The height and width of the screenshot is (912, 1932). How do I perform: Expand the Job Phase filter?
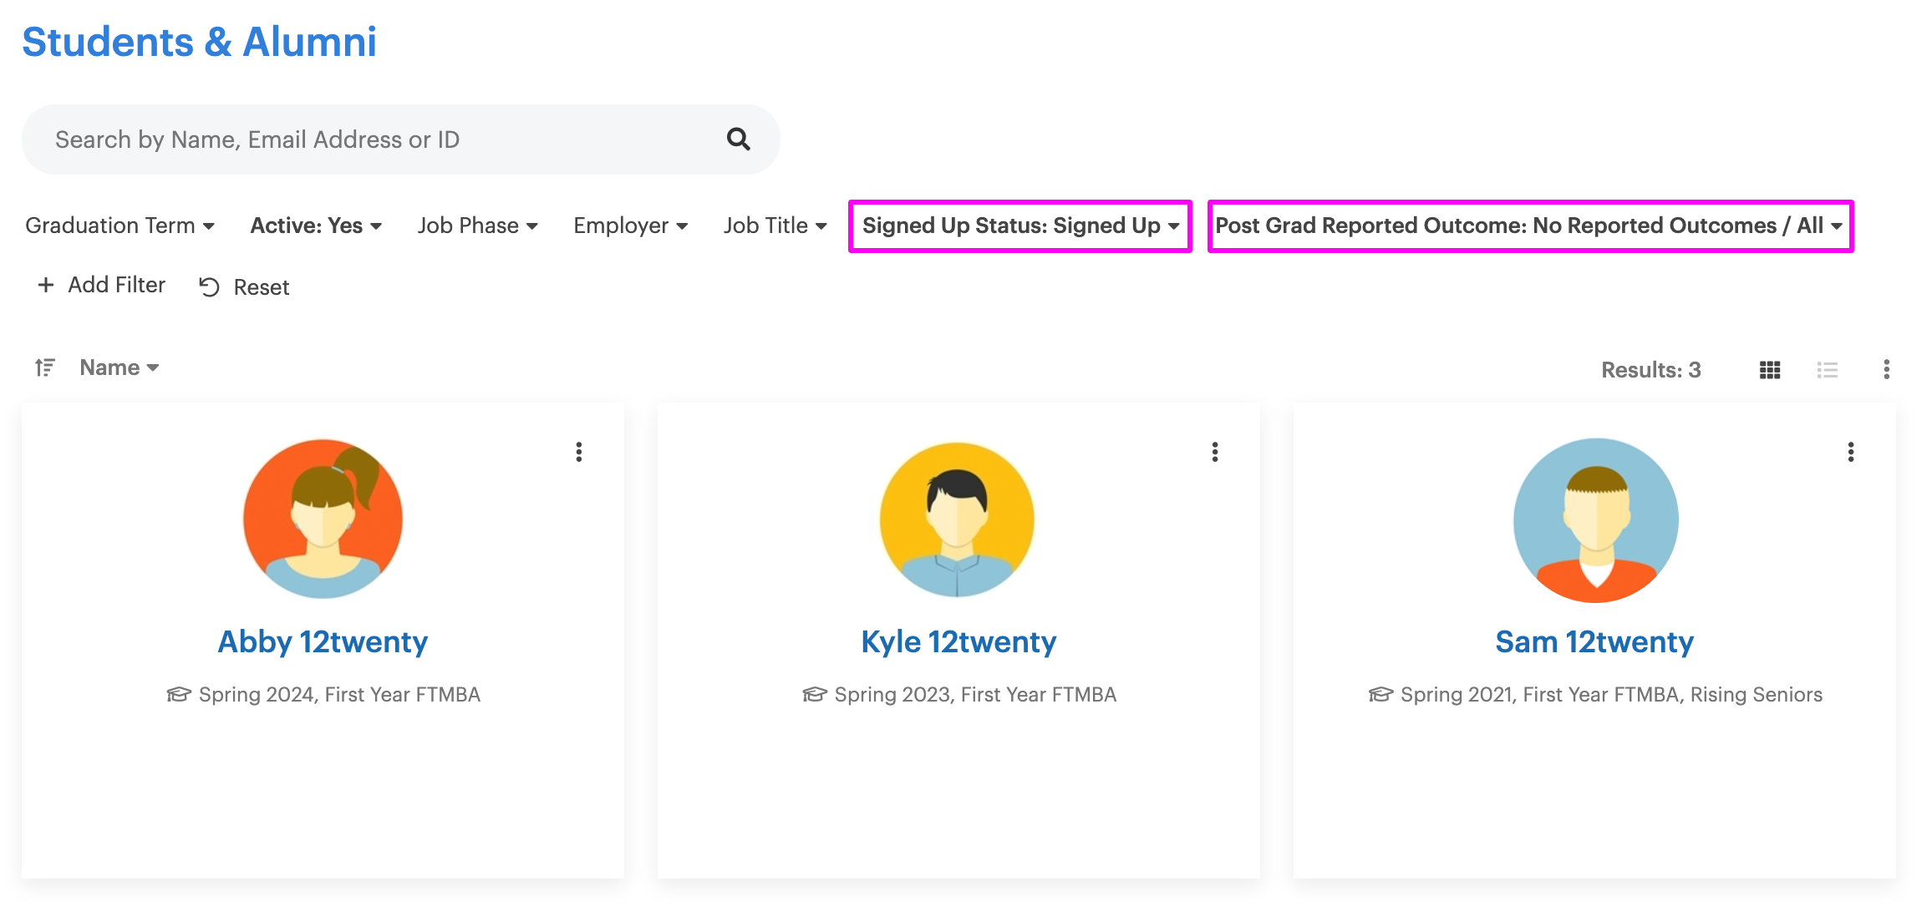point(477,225)
